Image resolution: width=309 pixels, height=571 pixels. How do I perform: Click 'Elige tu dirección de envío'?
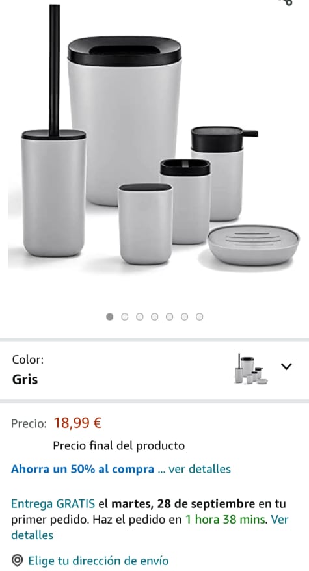point(98,561)
